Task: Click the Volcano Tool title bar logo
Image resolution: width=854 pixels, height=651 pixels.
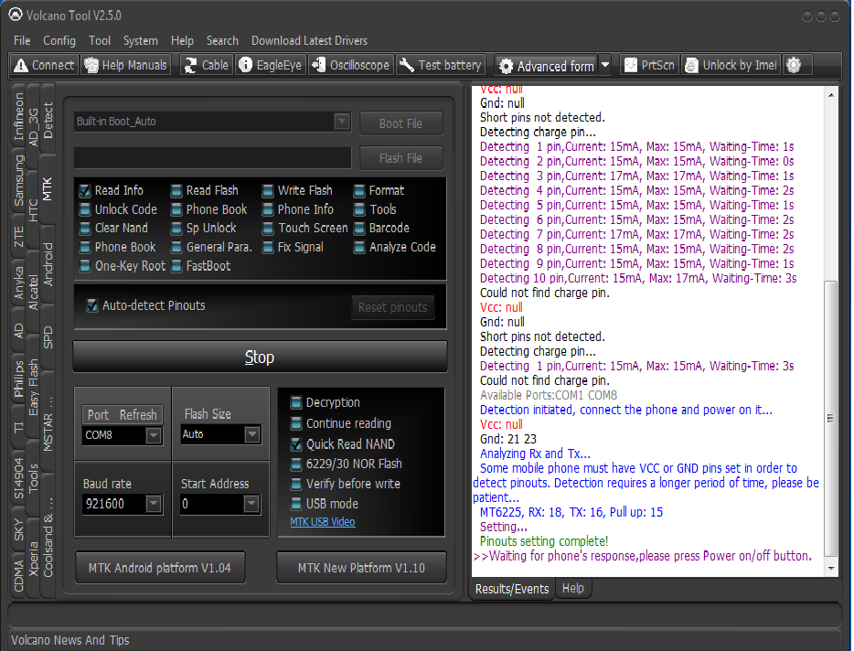Action: [16, 15]
